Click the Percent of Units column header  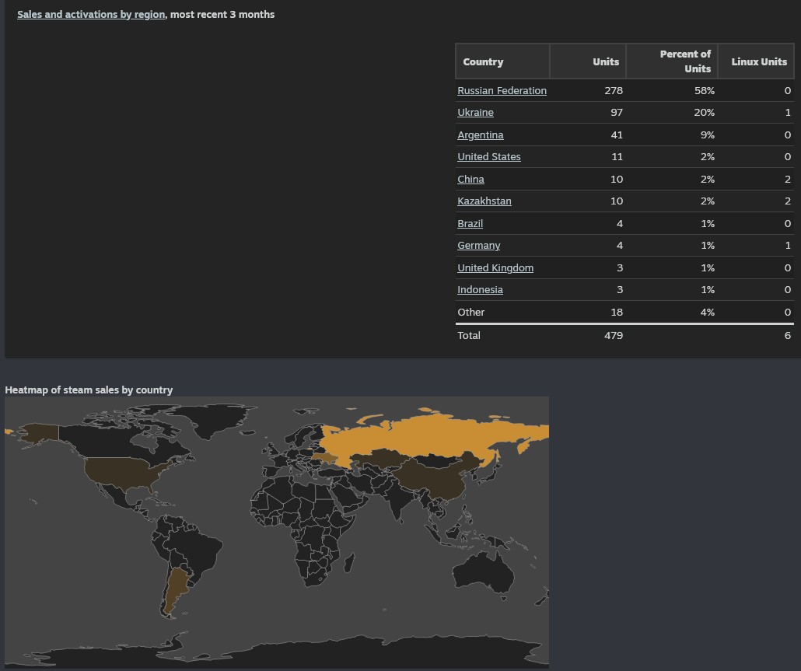[x=684, y=61]
